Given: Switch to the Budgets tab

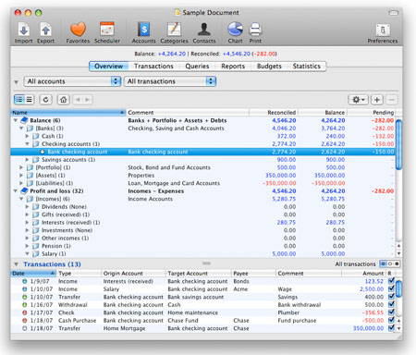Looking at the screenshot, I should (269, 67).
